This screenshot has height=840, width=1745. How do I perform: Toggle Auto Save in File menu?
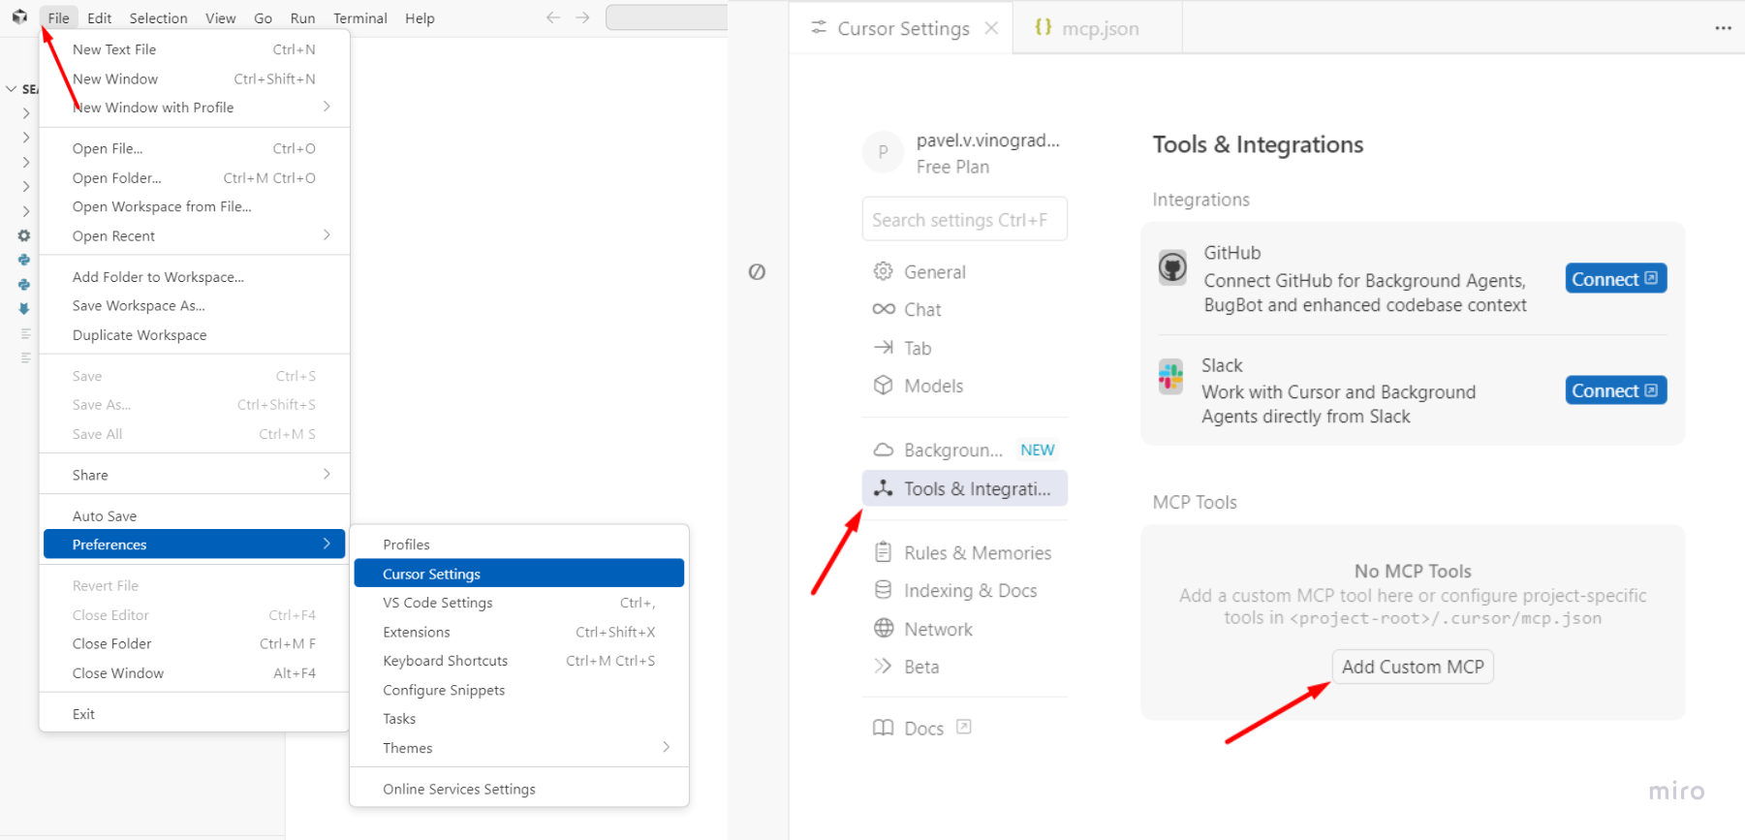pos(194,515)
